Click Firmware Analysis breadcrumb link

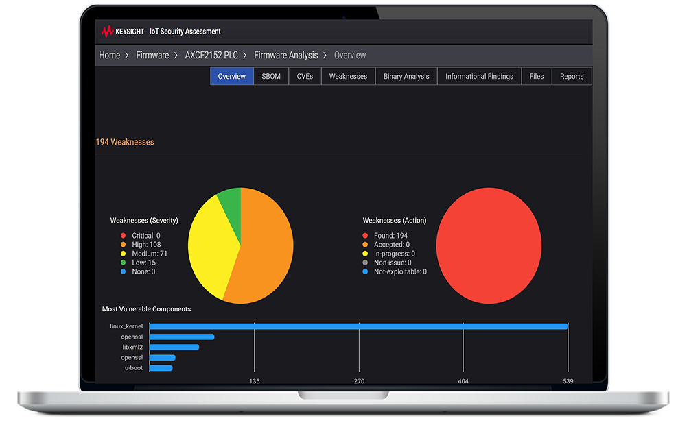(x=286, y=56)
